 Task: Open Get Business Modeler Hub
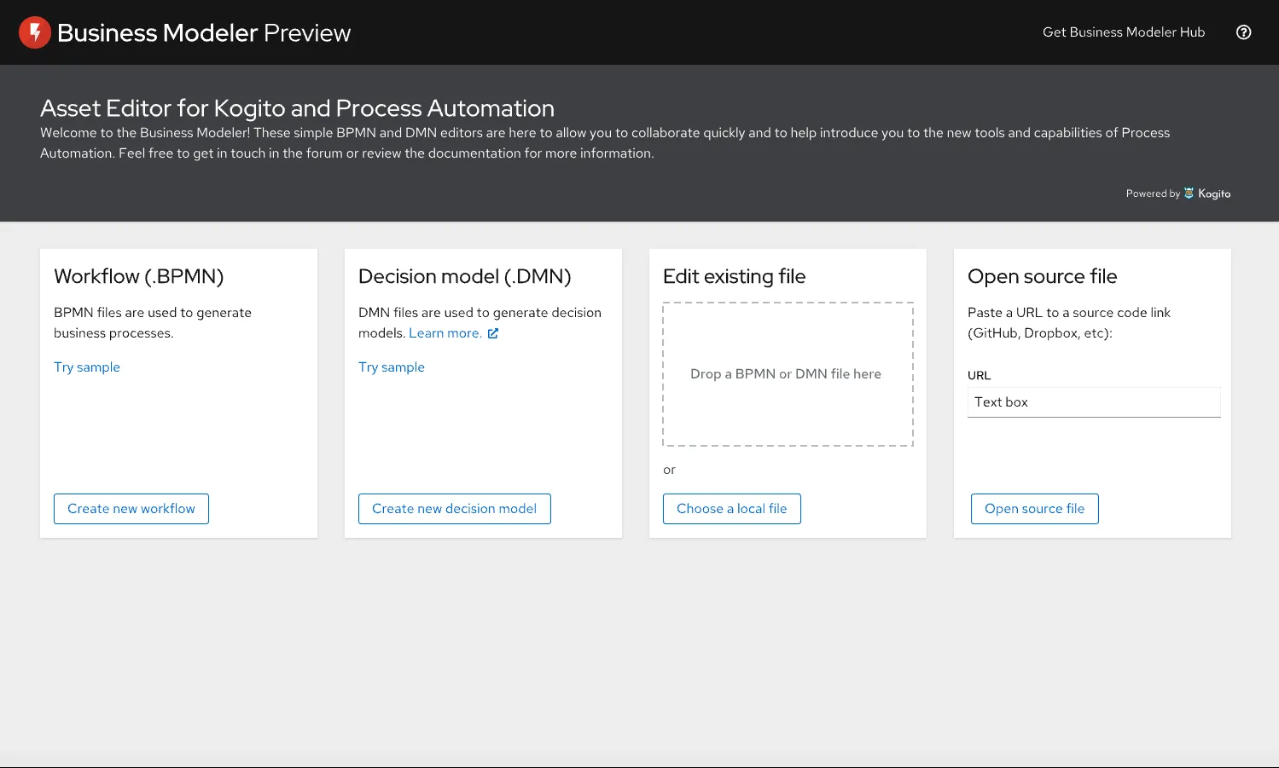coord(1124,32)
